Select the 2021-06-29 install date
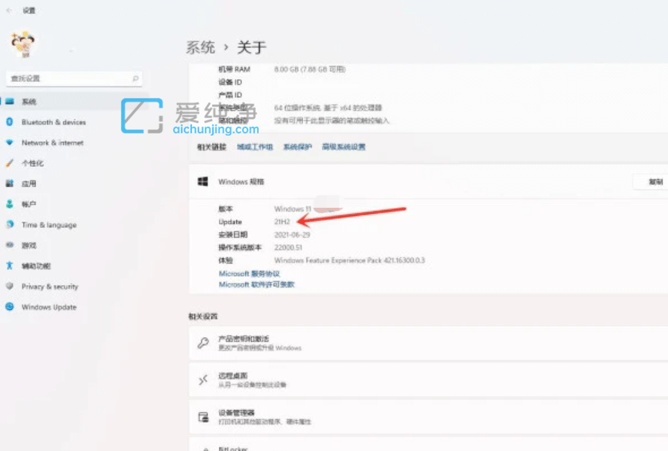Image resolution: width=668 pixels, height=451 pixels. point(292,235)
